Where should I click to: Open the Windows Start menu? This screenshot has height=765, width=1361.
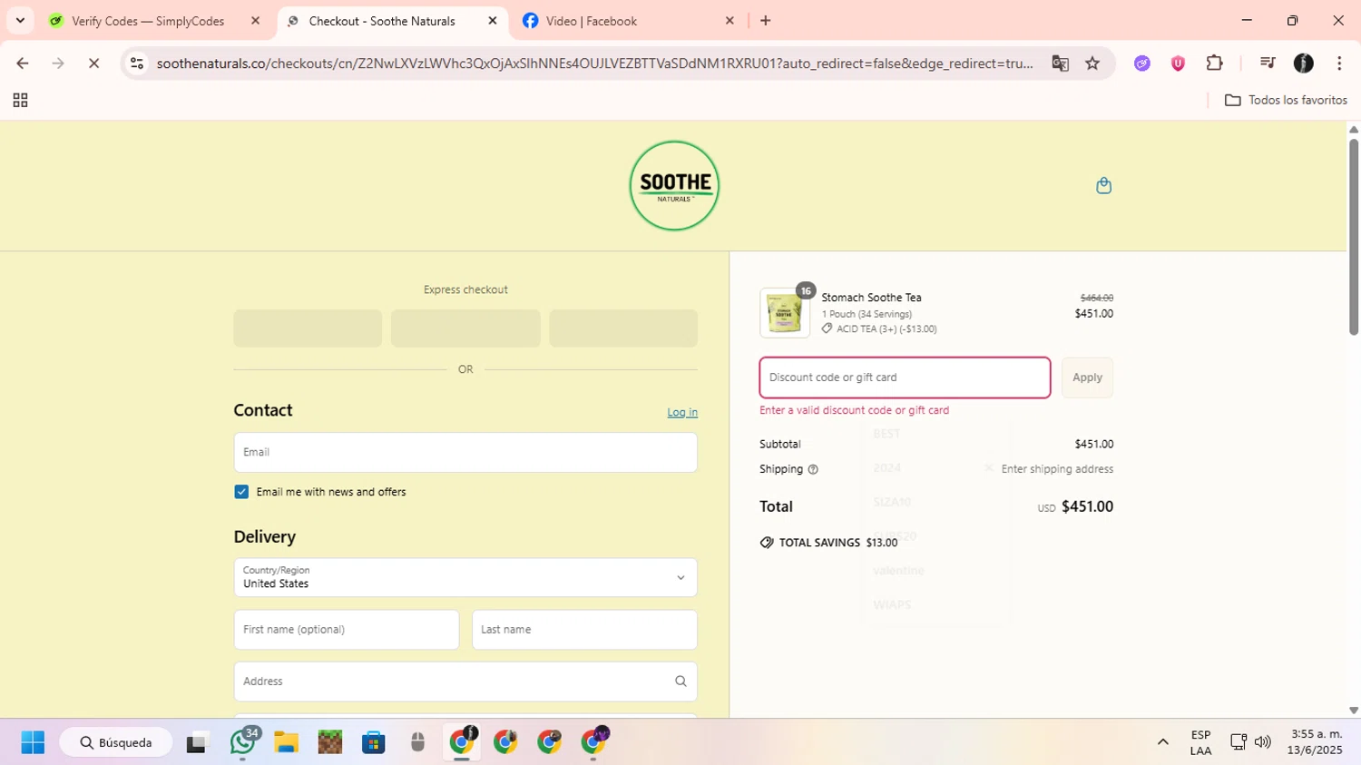click(33, 742)
